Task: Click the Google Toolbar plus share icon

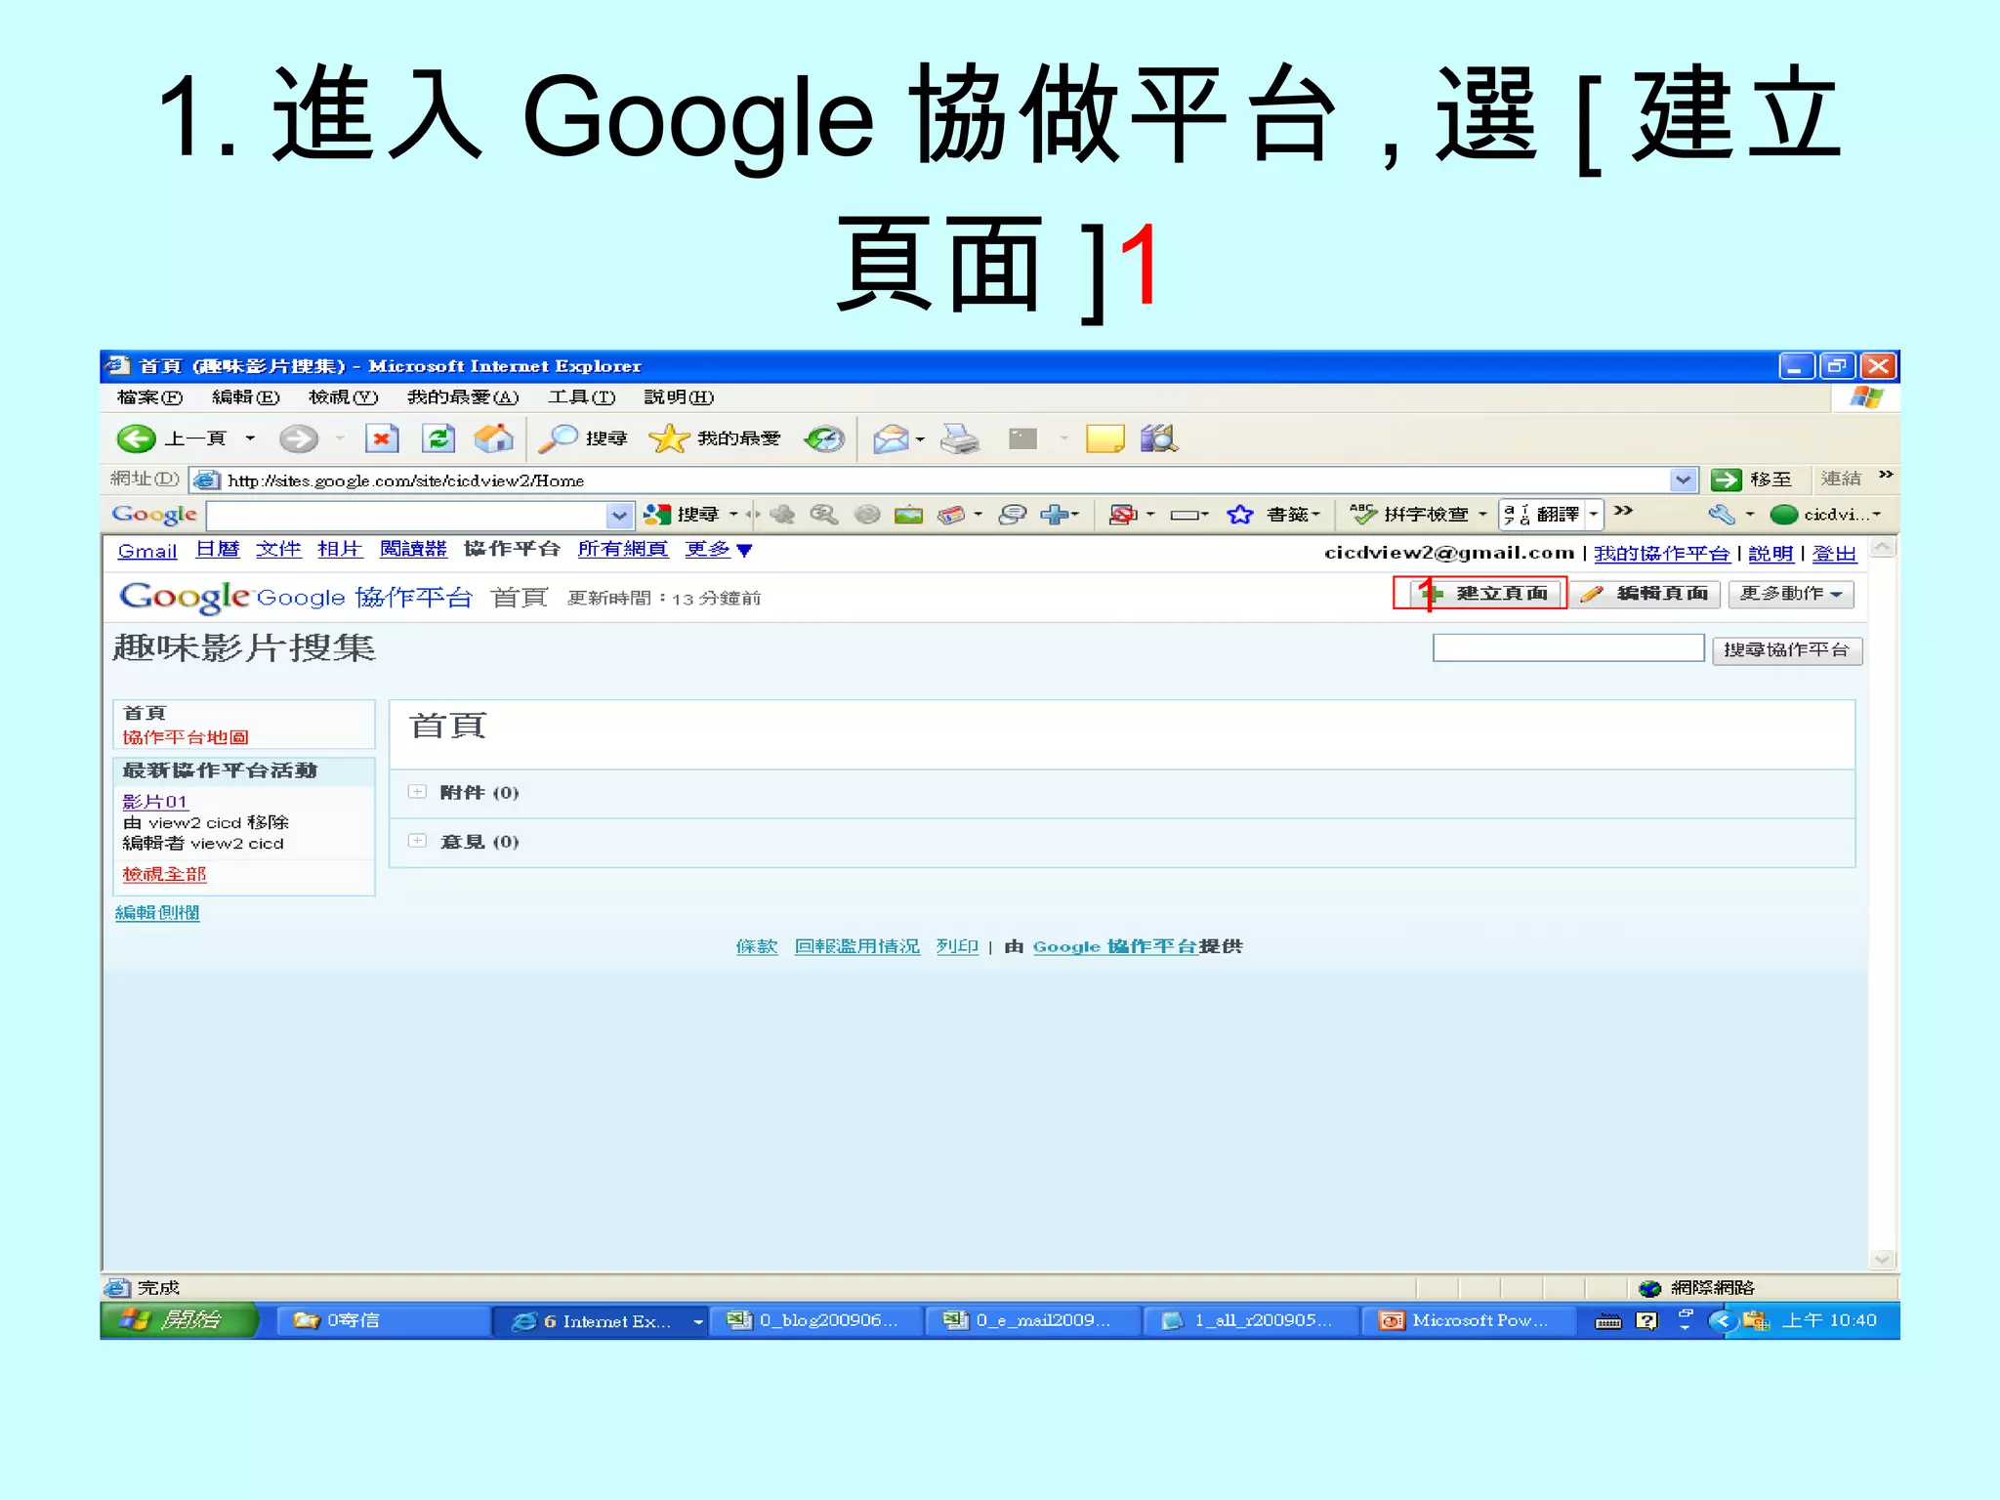Action: (x=1055, y=514)
